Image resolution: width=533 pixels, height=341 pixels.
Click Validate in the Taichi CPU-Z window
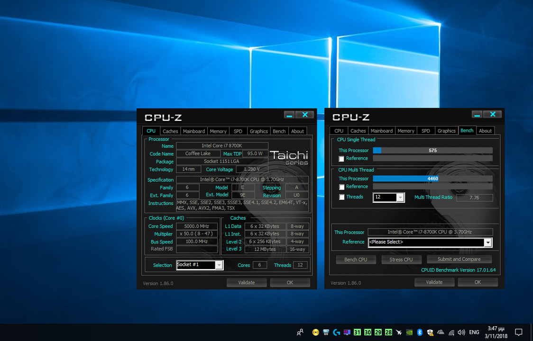pyautogui.click(x=247, y=283)
